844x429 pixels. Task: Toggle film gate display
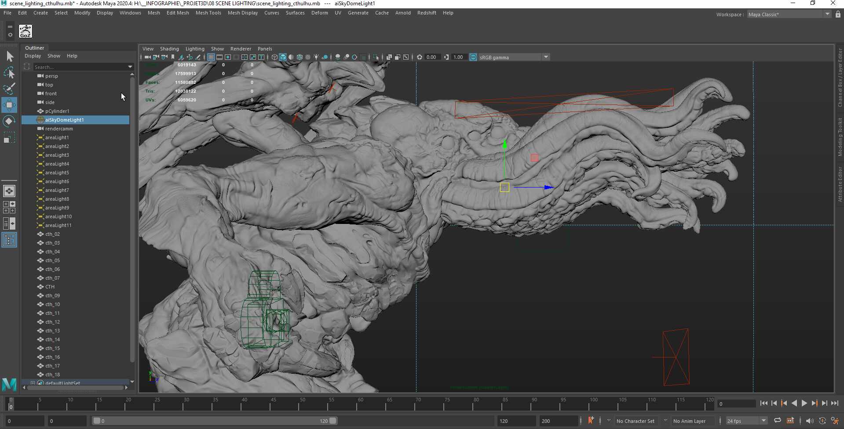219,57
